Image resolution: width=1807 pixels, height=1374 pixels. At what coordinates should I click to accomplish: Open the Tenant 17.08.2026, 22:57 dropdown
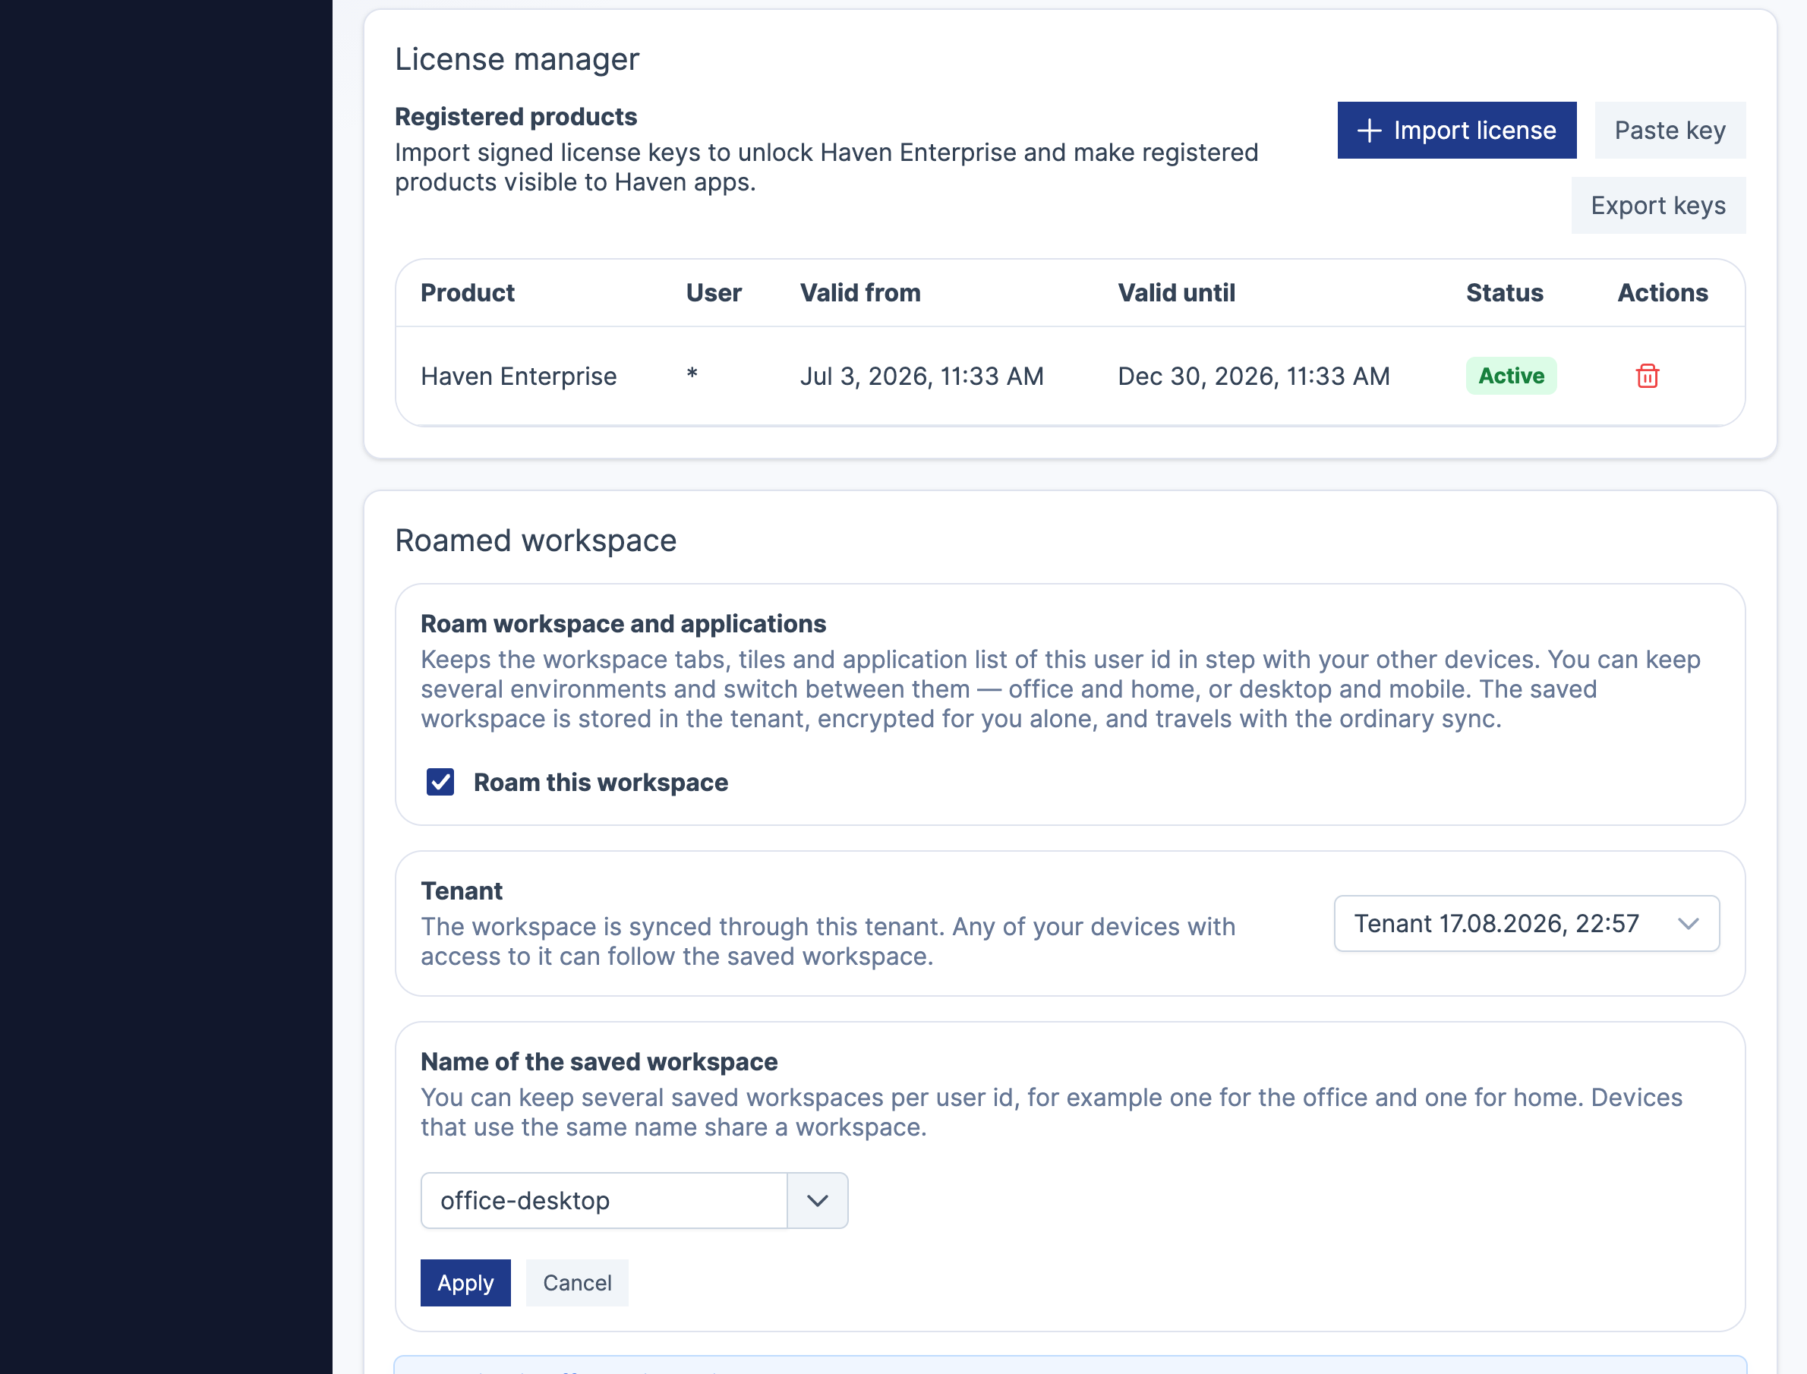[x=1525, y=923]
